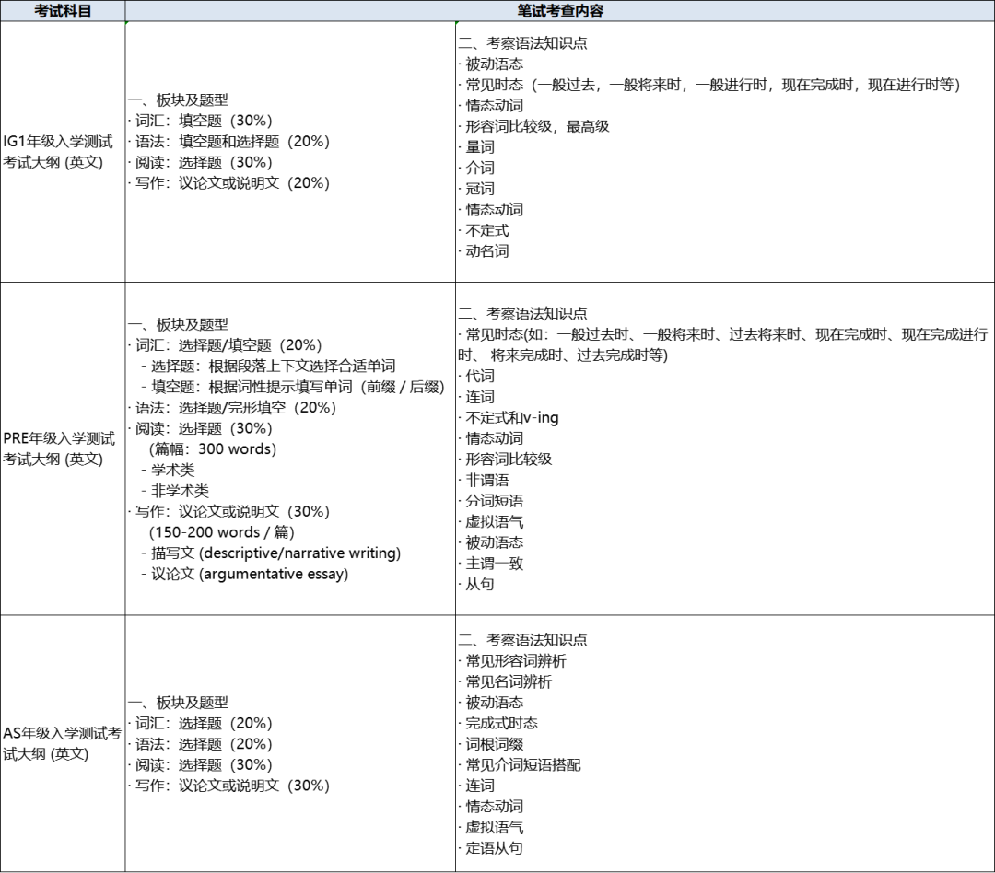Click 议论文 (argumentative essay) line
This screenshot has height=873, width=995.
(x=250, y=574)
